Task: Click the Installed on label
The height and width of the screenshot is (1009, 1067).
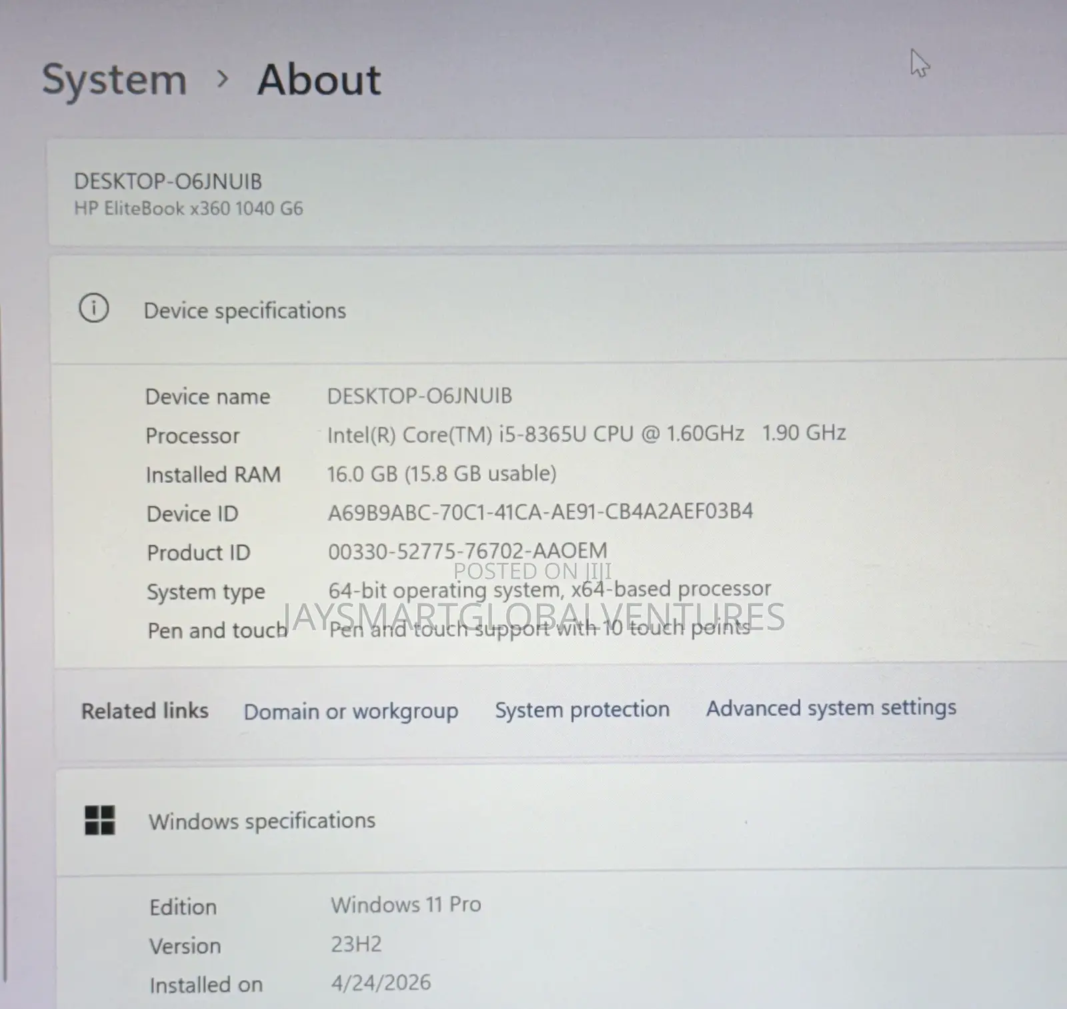Action: [x=206, y=985]
